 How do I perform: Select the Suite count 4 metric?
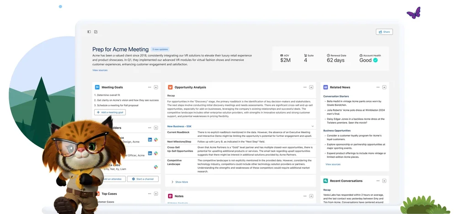tap(308, 58)
